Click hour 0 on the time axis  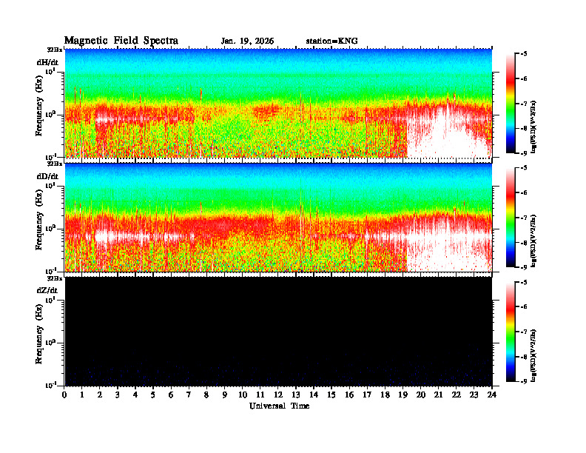tap(64, 395)
